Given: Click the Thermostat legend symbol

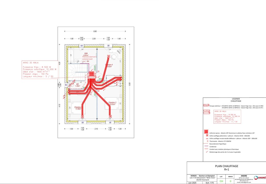Looking at the screenshot, I should (207, 141).
